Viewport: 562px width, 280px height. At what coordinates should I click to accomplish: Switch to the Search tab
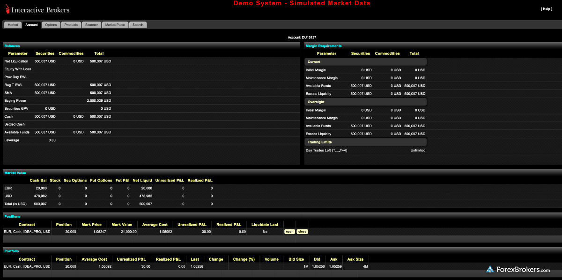pyautogui.click(x=138, y=25)
